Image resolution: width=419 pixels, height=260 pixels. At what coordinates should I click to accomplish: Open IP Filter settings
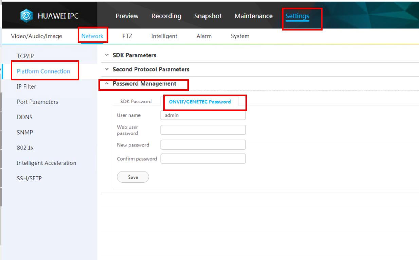(26, 86)
